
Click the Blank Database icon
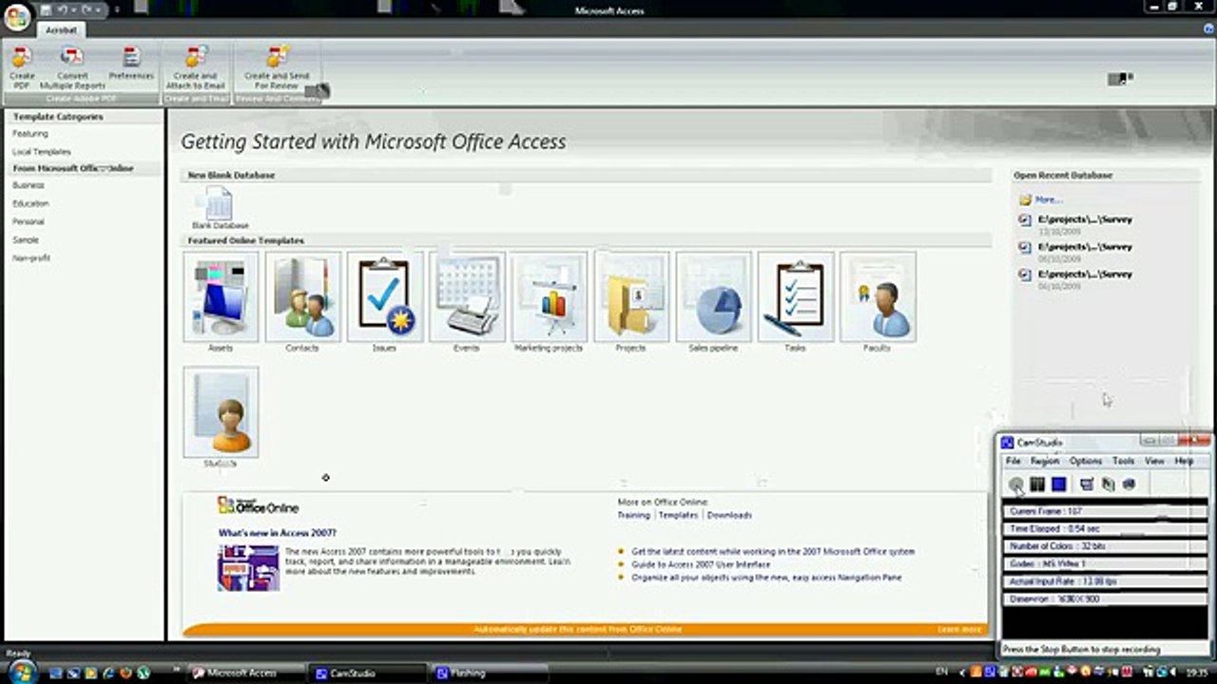220,207
